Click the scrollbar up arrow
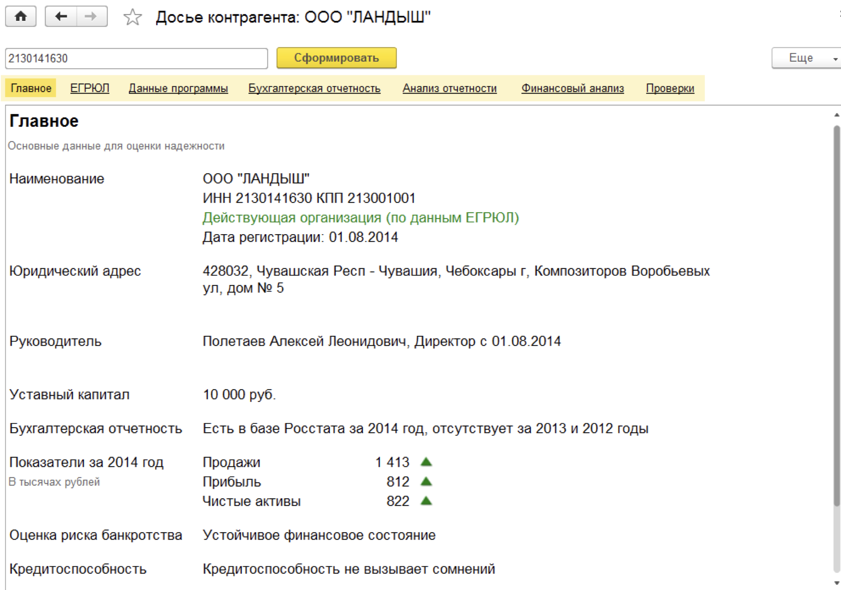841x590 pixels. point(836,115)
